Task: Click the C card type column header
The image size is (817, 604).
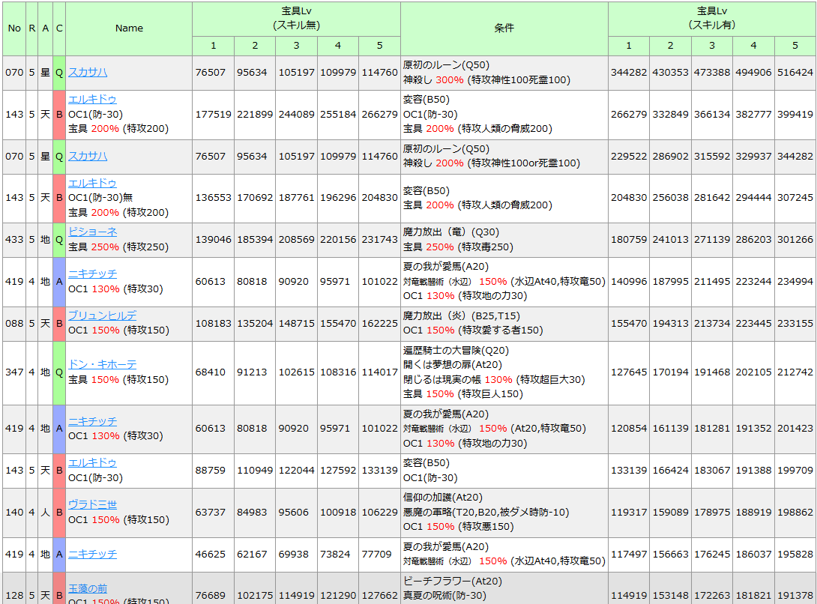Action: click(59, 28)
